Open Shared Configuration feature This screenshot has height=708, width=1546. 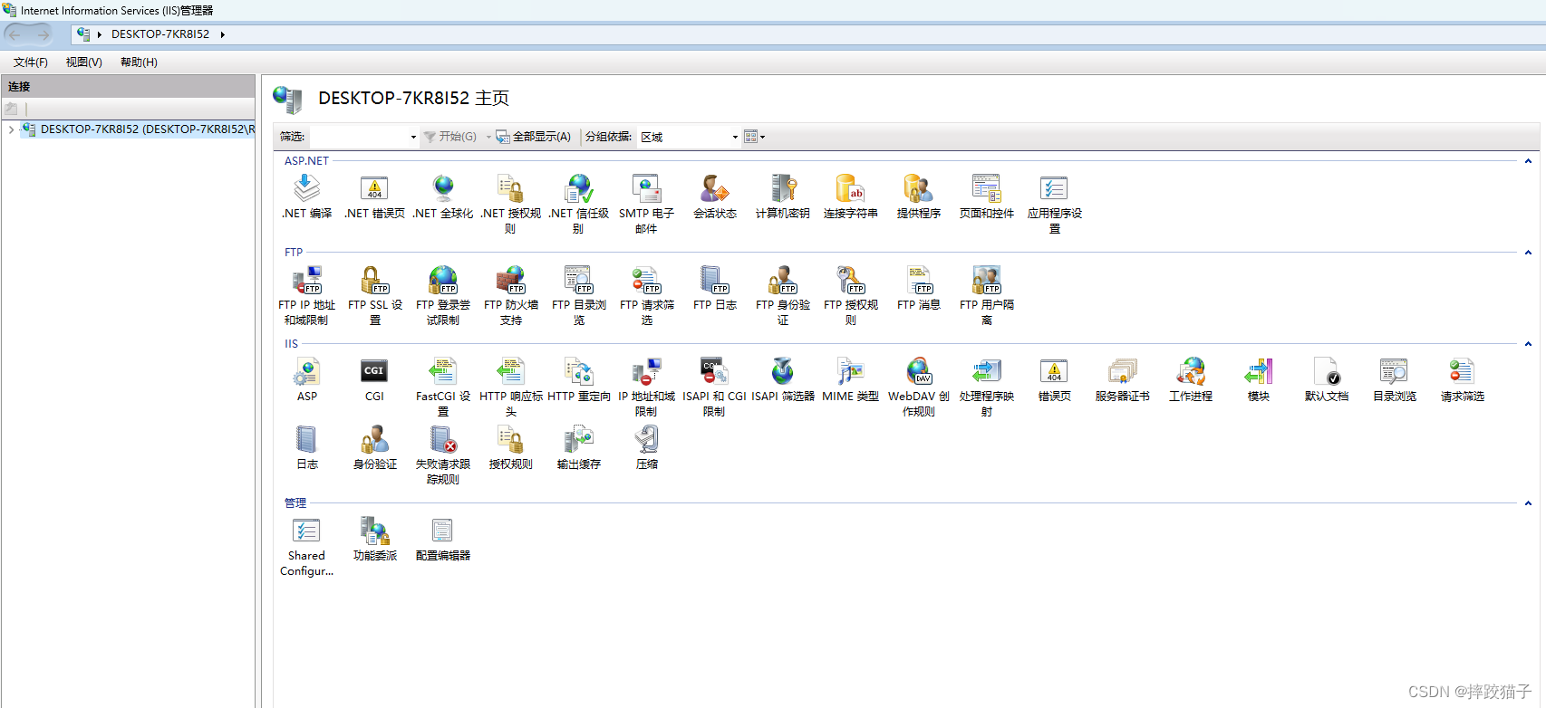[306, 546]
